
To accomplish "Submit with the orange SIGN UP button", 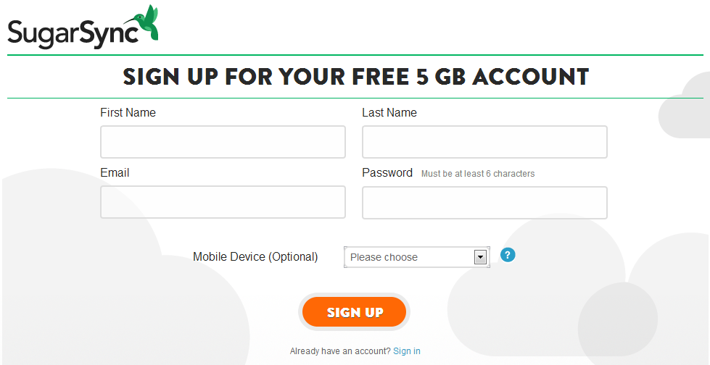I will coord(354,311).
